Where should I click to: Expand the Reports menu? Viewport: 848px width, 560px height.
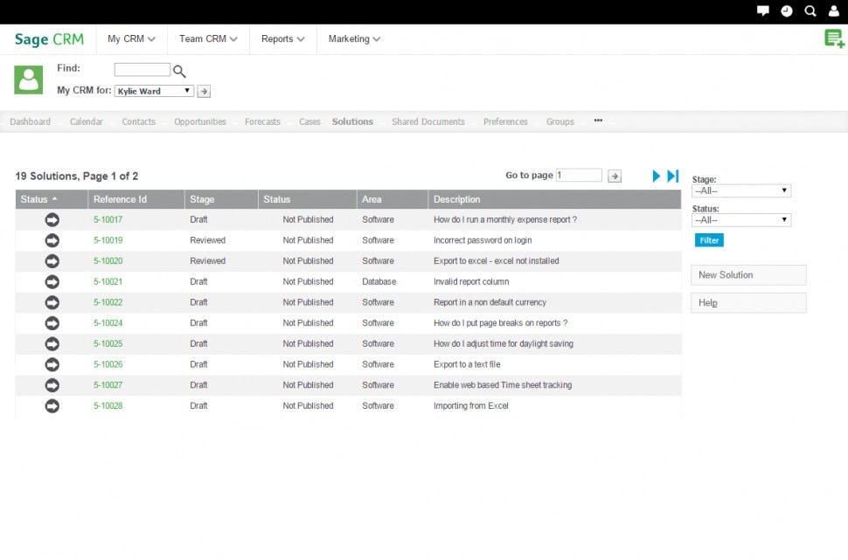click(x=283, y=39)
